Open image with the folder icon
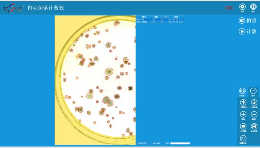Screen dimensions: 260x148 coord(243,127)
